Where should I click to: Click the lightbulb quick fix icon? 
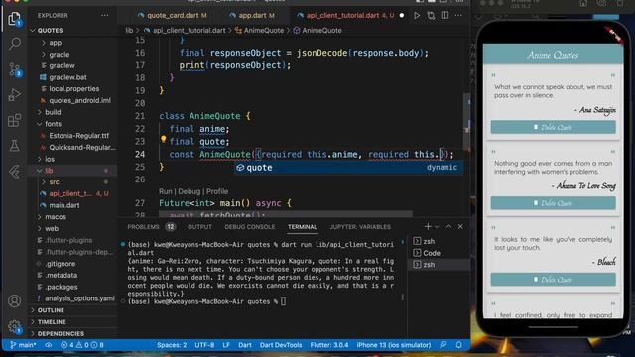(x=163, y=140)
